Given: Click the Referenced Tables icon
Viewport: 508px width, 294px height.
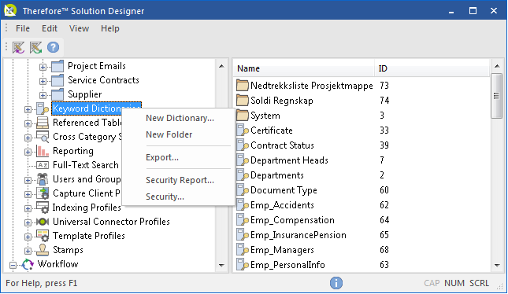Looking at the screenshot, I should pyautogui.click(x=43, y=123).
